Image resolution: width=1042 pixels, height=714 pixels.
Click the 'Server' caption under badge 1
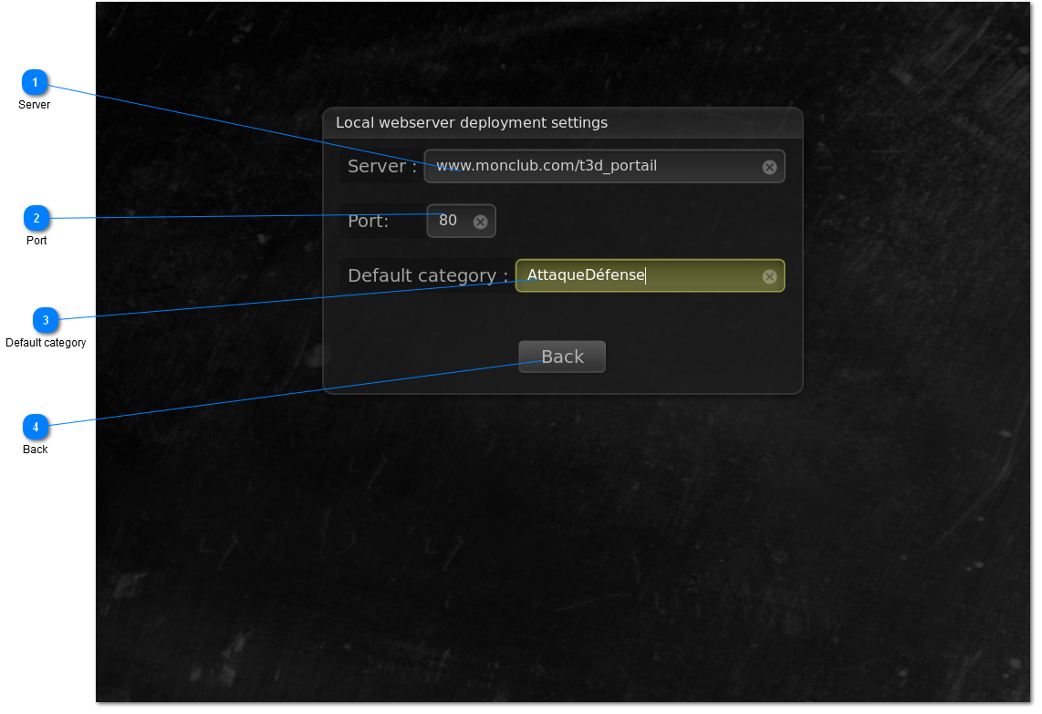tap(35, 105)
